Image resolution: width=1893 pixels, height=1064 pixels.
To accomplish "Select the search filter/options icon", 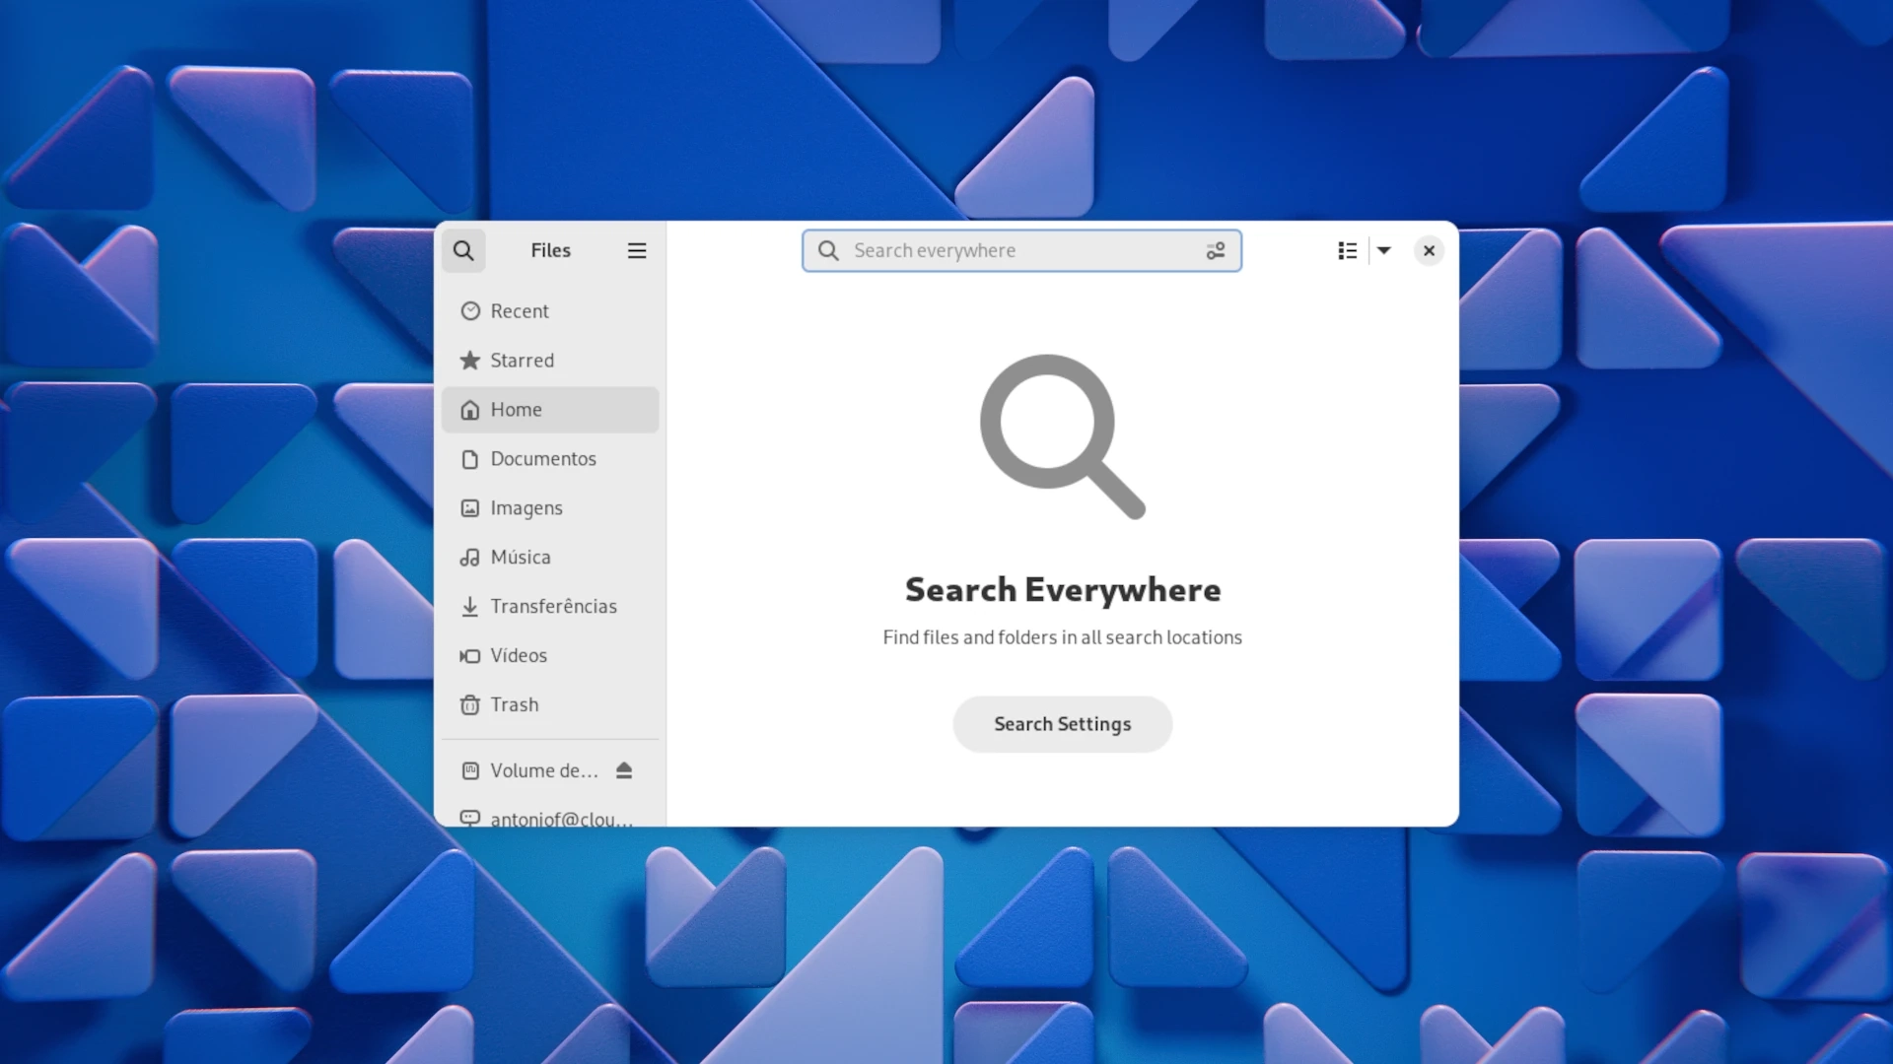I will coord(1215,249).
